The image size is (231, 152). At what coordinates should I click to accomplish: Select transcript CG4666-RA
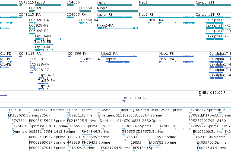coord(77,15)
